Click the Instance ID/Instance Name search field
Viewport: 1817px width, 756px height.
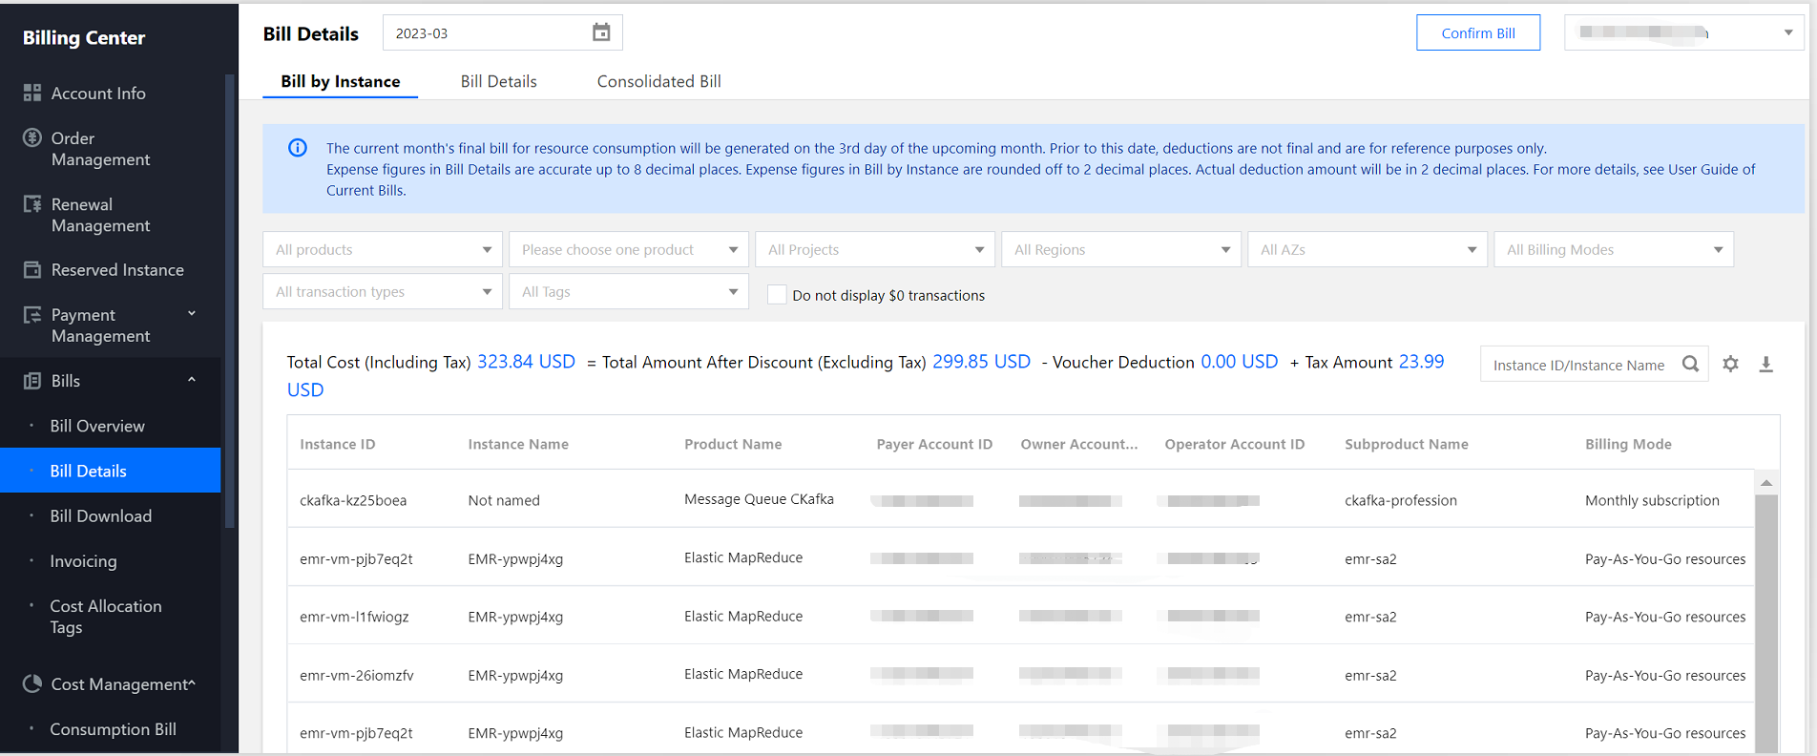1578,365
